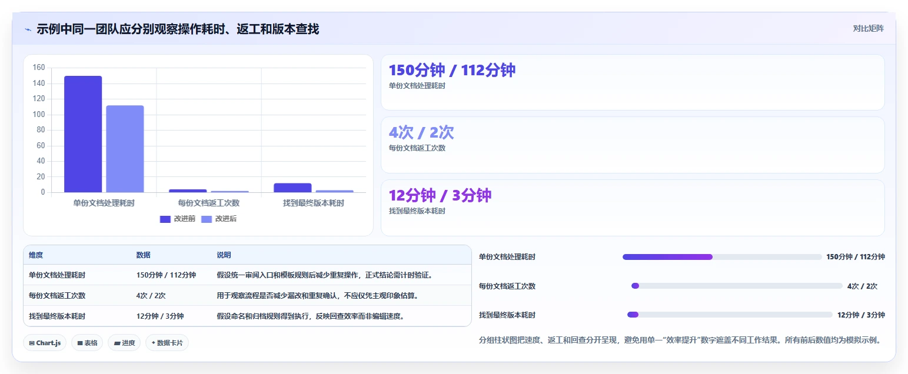Click the 改进后 bar for 单份文档处理耗时

[x=125, y=149]
